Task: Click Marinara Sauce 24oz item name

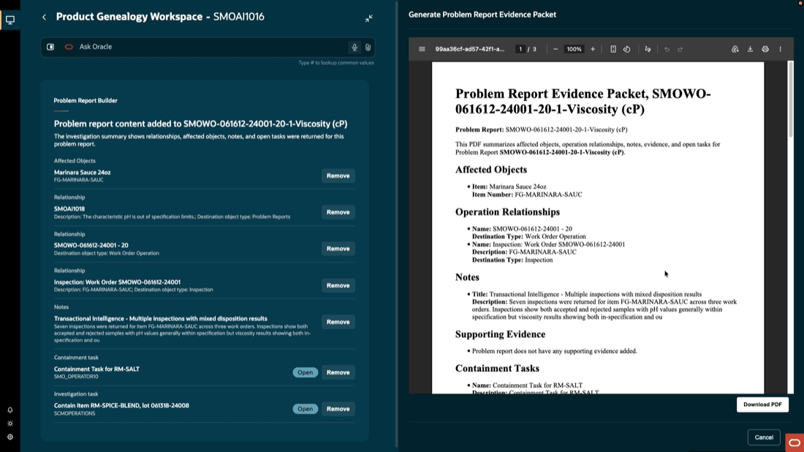Action: [x=82, y=173]
